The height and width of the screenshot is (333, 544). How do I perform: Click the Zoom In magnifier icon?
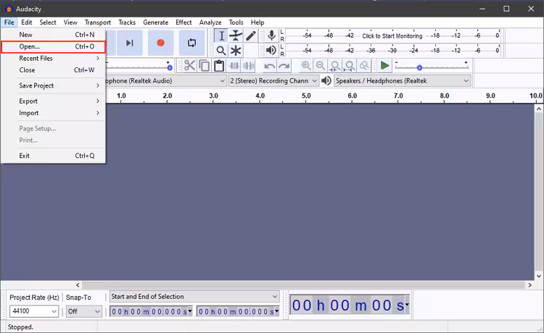(306, 65)
